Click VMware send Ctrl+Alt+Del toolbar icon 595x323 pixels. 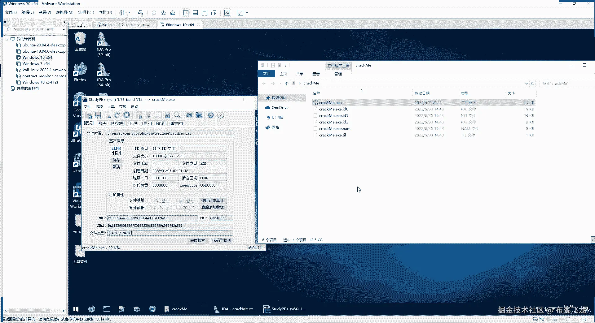pos(141,13)
